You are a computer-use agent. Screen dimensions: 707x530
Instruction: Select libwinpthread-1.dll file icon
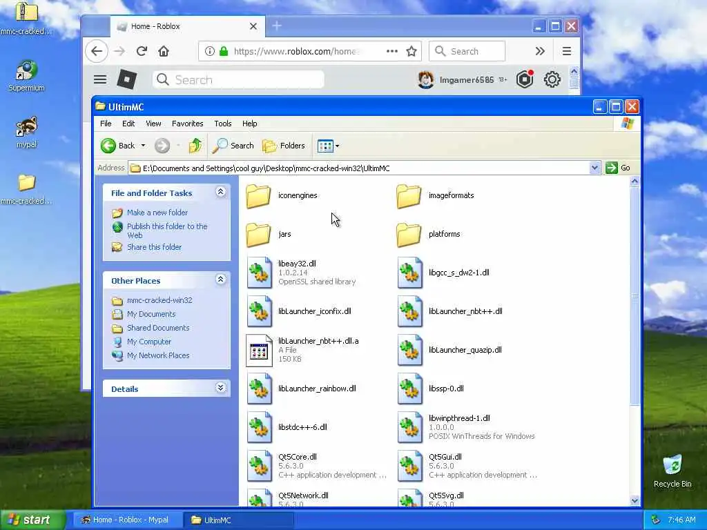(410, 427)
